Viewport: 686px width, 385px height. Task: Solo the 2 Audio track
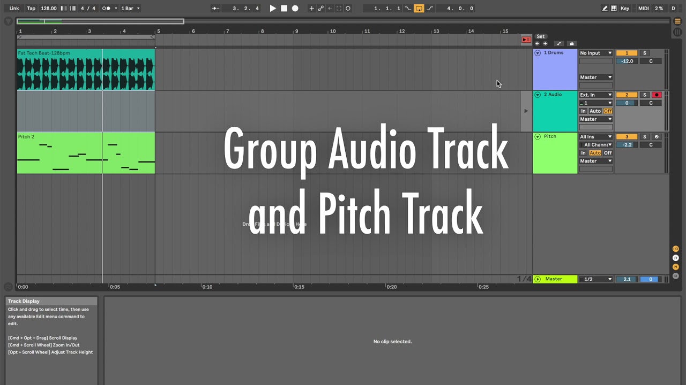[x=645, y=95]
